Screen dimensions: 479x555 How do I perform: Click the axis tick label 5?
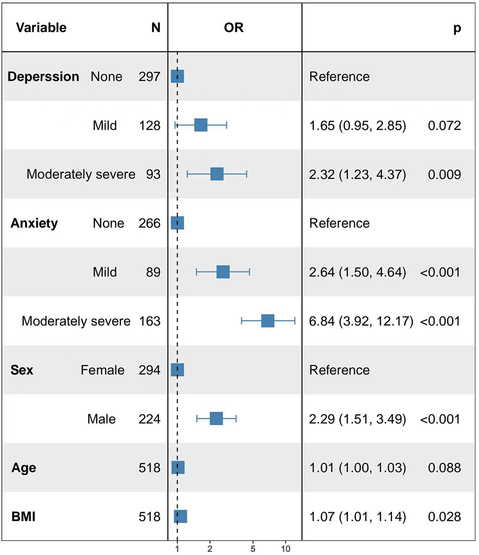253,549
